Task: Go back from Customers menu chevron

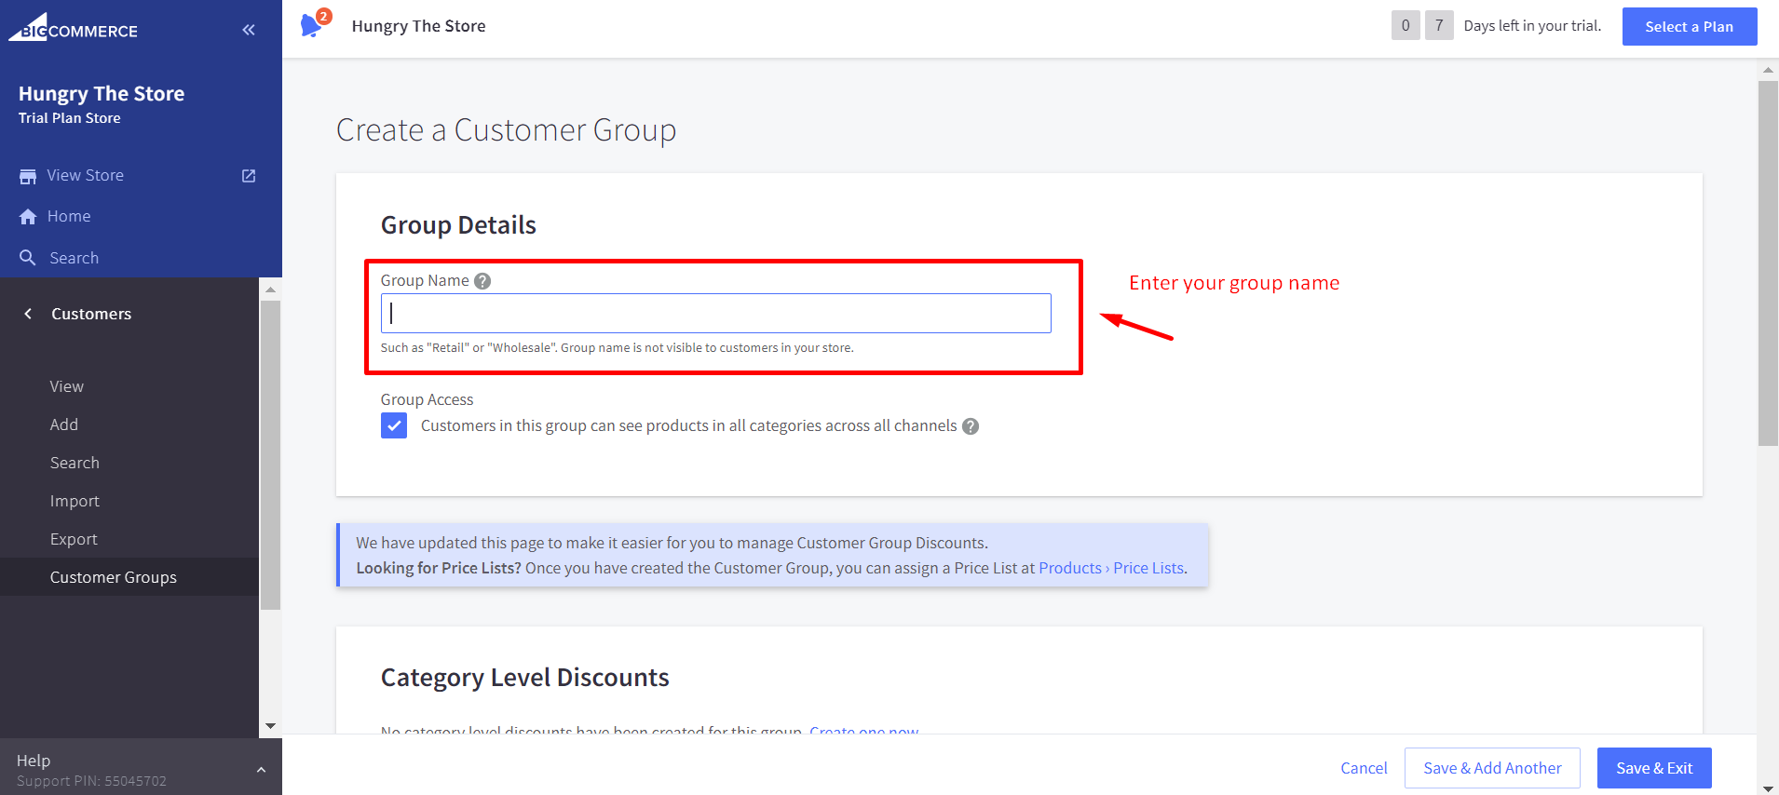Action: 28,314
